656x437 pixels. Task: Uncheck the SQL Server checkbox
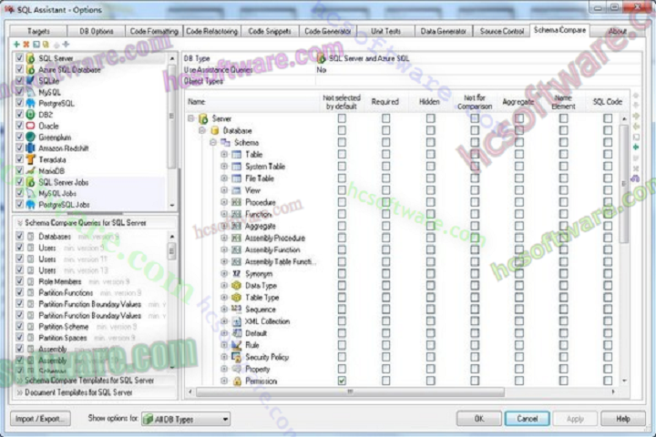tap(19, 57)
